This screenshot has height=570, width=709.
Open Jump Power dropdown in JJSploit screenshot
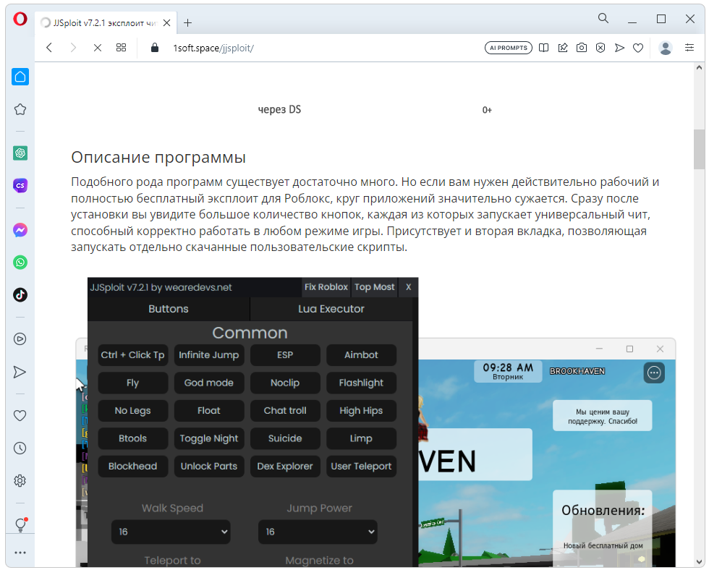pyautogui.click(x=318, y=532)
